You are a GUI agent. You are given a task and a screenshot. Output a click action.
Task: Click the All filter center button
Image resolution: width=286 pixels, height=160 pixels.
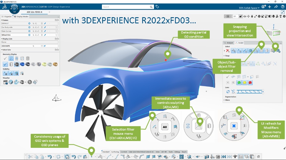tap(165, 127)
